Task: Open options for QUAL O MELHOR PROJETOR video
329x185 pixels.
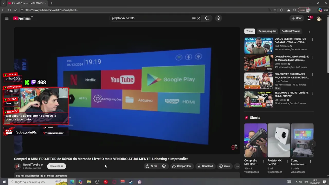Action: (x=312, y=40)
